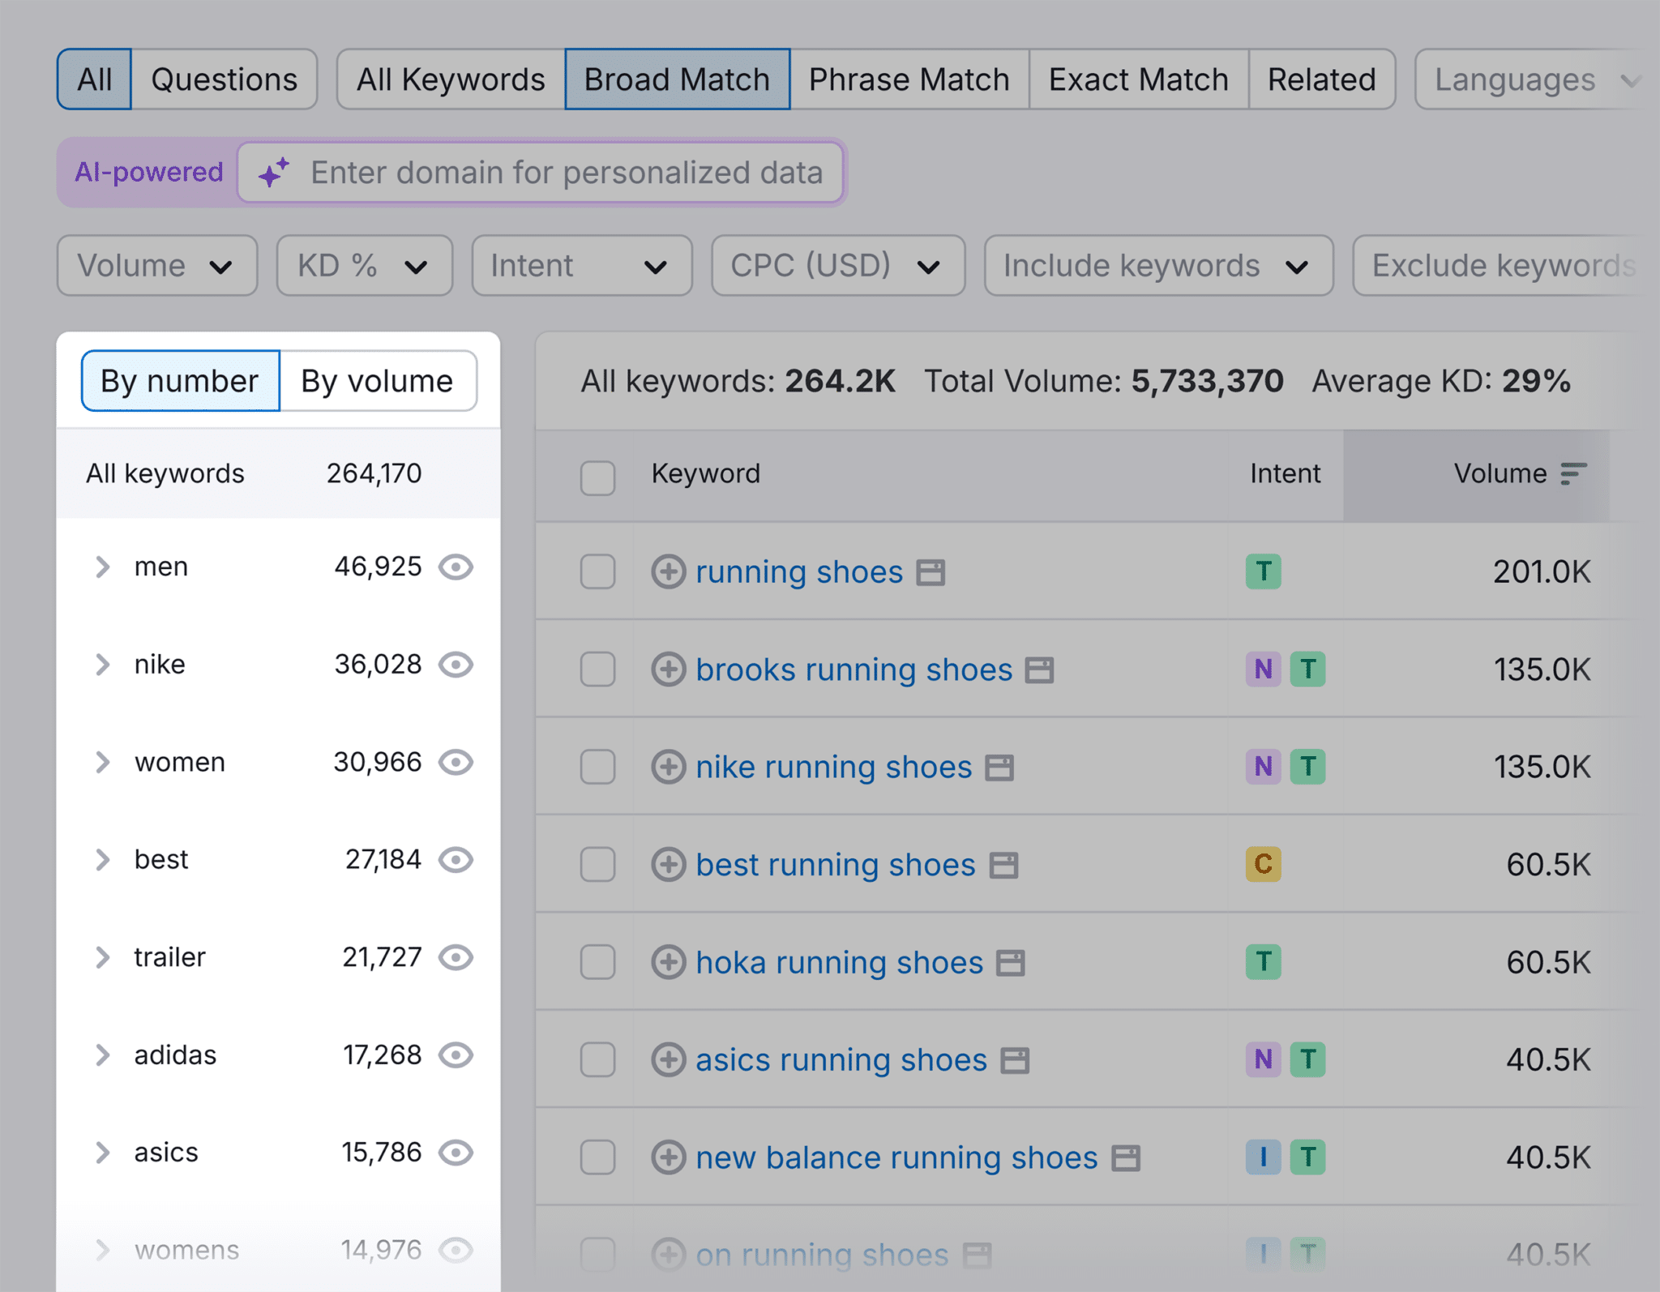
Task: Click Transactional badge for 'brooks running shoes'
Action: coord(1307,670)
